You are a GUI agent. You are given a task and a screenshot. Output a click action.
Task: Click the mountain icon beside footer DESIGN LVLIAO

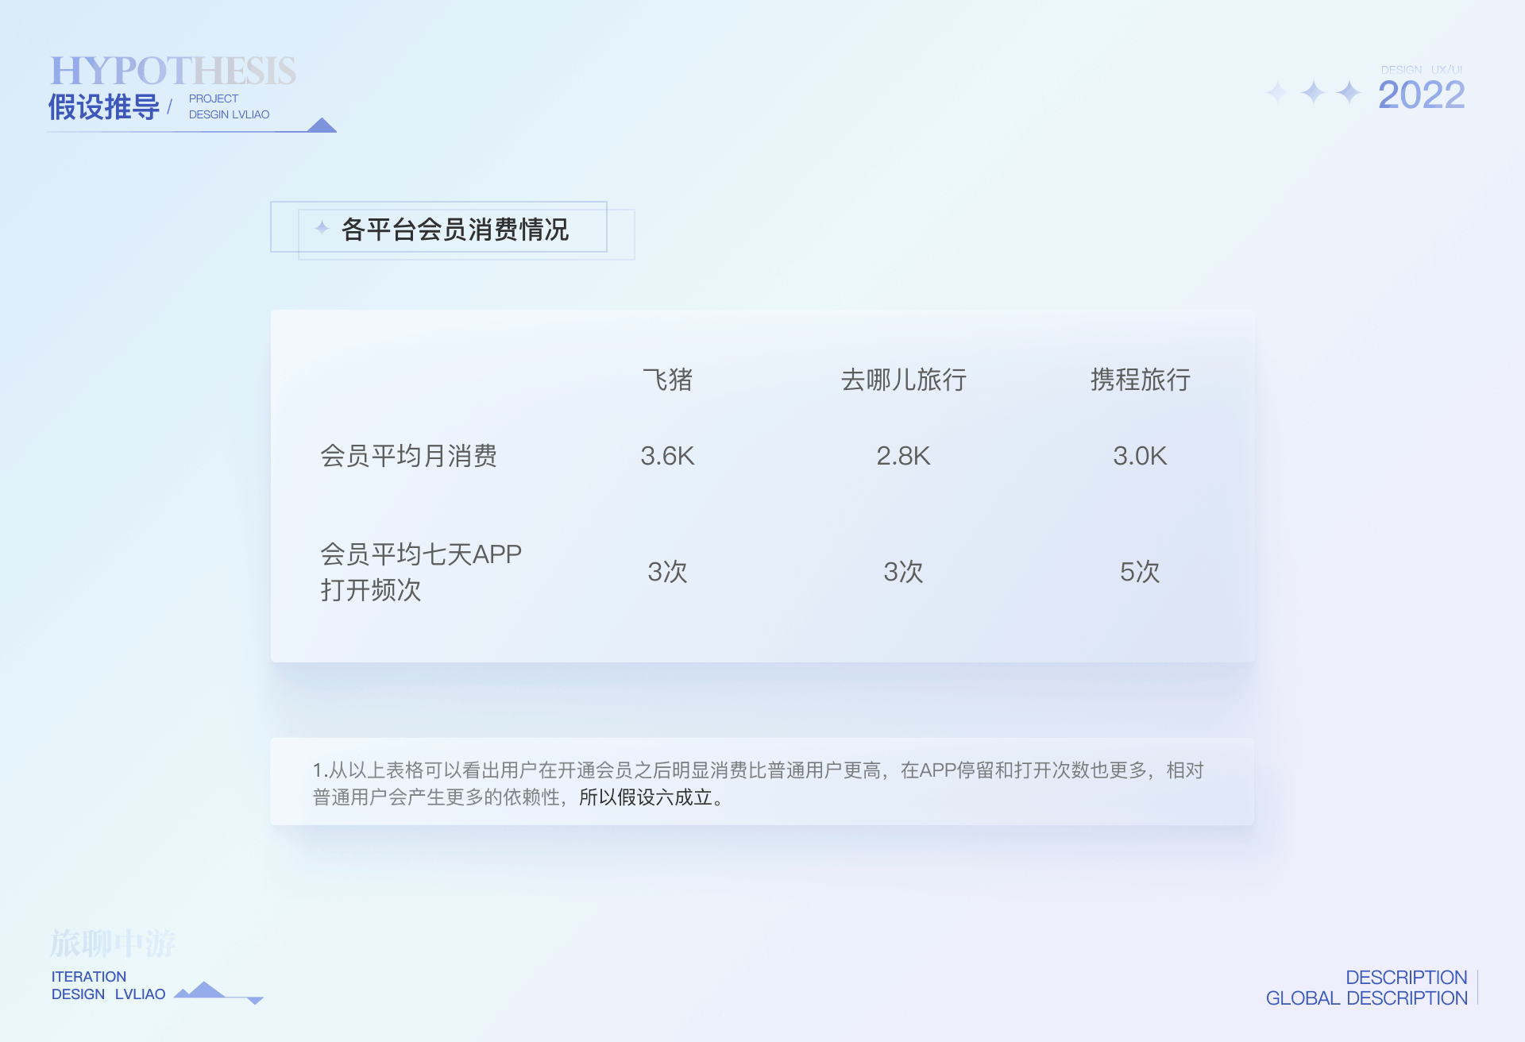[218, 993]
